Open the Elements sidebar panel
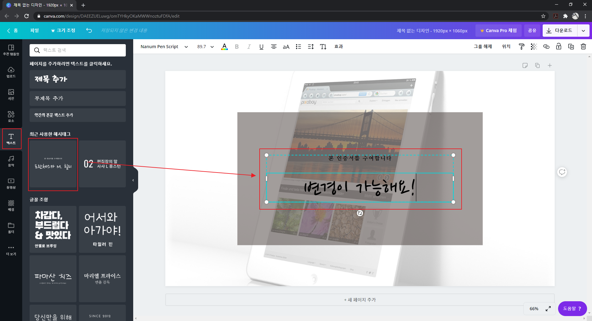This screenshot has height=321, width=592. 11,117
